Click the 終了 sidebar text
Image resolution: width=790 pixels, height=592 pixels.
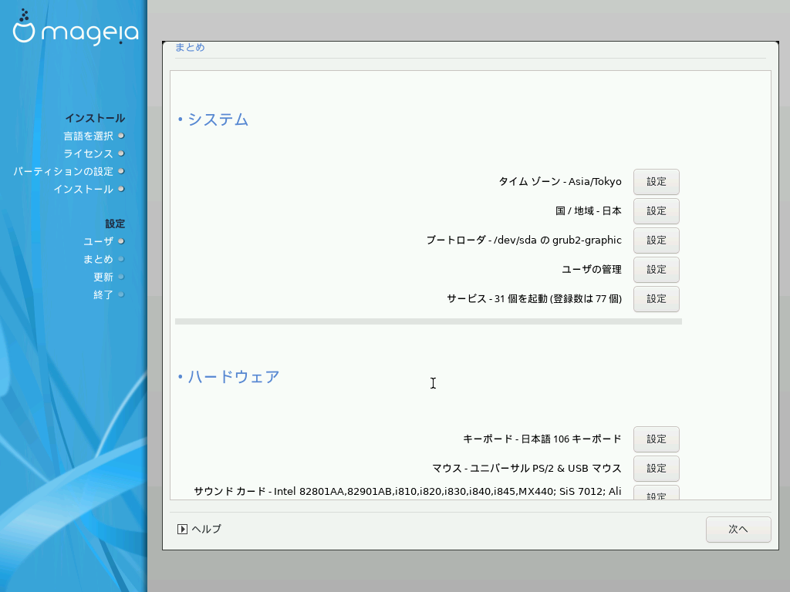click(x=103, y=294)
